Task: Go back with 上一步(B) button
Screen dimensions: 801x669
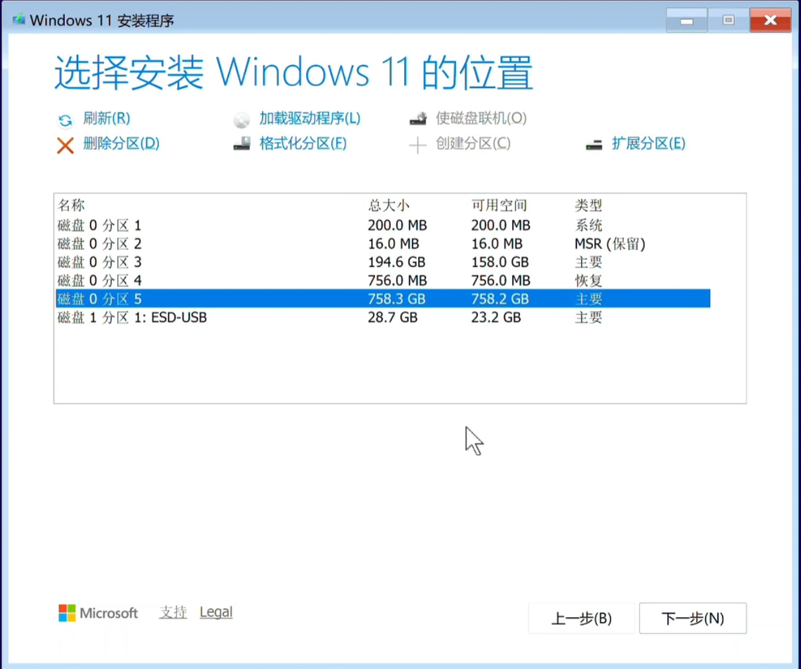Action: click(581, 619)
